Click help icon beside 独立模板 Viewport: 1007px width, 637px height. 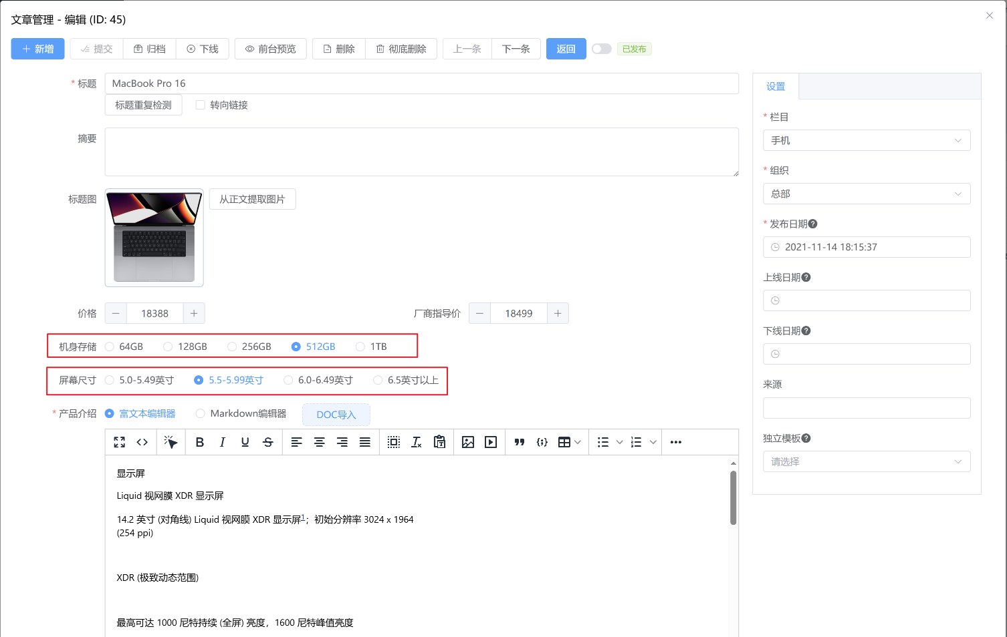tap(806, 438)
